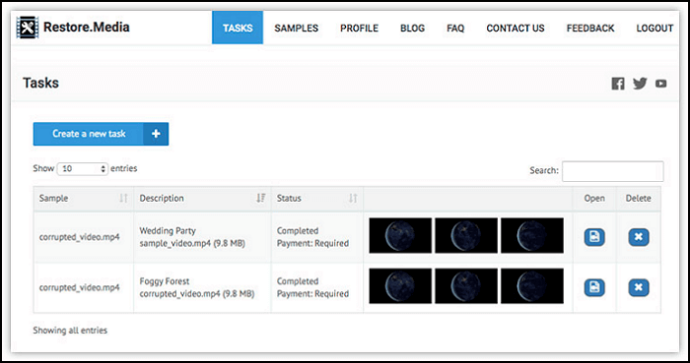690x363 pixels.
Task: Sort table by Description column
Action: coord(261,199)
